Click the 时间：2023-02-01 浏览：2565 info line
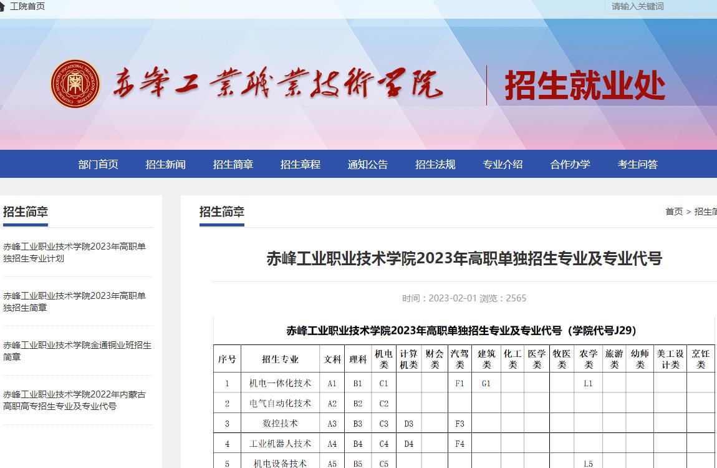Image resolution: width=717 pixels, height=468 pixels. (464, 298)
